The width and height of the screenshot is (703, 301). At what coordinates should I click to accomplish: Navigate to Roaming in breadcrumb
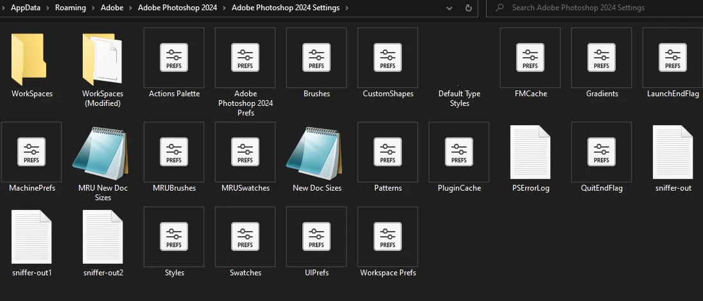[71, 8]
